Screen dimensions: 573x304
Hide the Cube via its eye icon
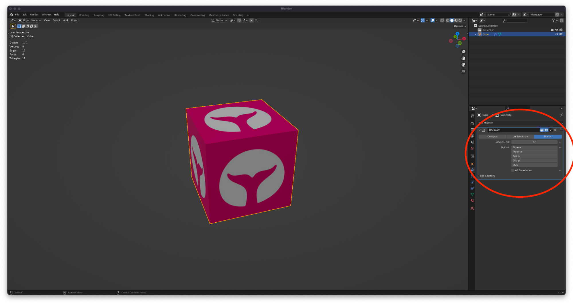pos(557,34)
